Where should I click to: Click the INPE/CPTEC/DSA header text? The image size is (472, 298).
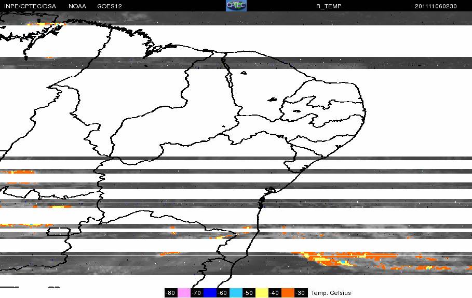[30, 6]
